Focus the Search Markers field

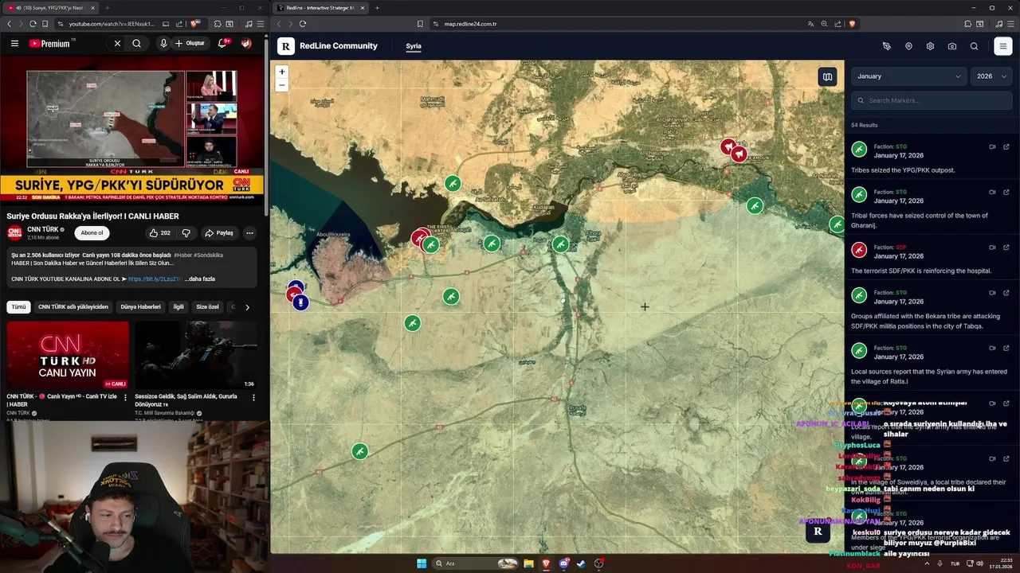(932, 100)
